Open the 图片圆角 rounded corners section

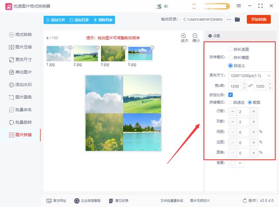20,97
